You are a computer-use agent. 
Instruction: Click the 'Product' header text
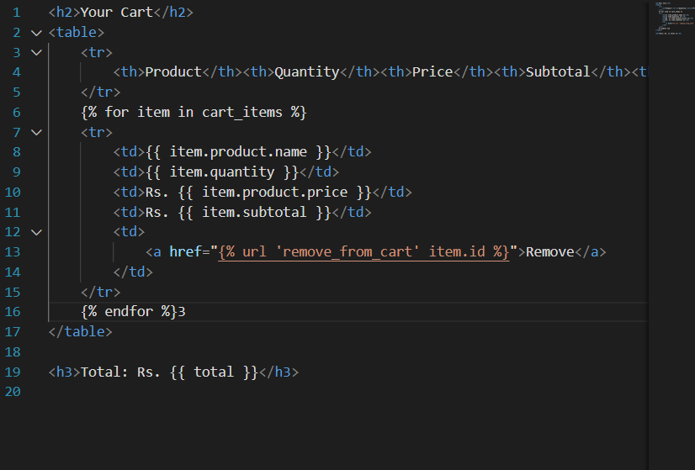click(x=173, y=72)
